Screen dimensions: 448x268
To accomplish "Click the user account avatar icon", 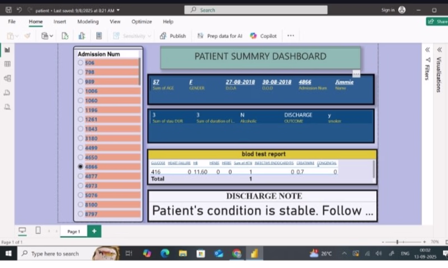I will point(402,10).
